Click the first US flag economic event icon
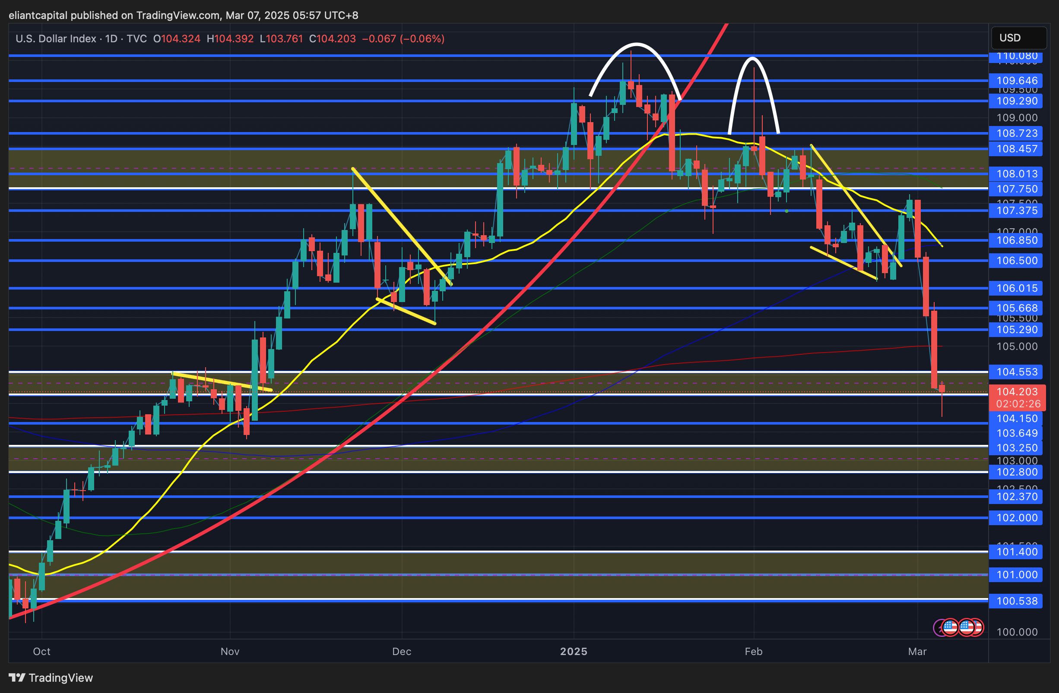 950,628
